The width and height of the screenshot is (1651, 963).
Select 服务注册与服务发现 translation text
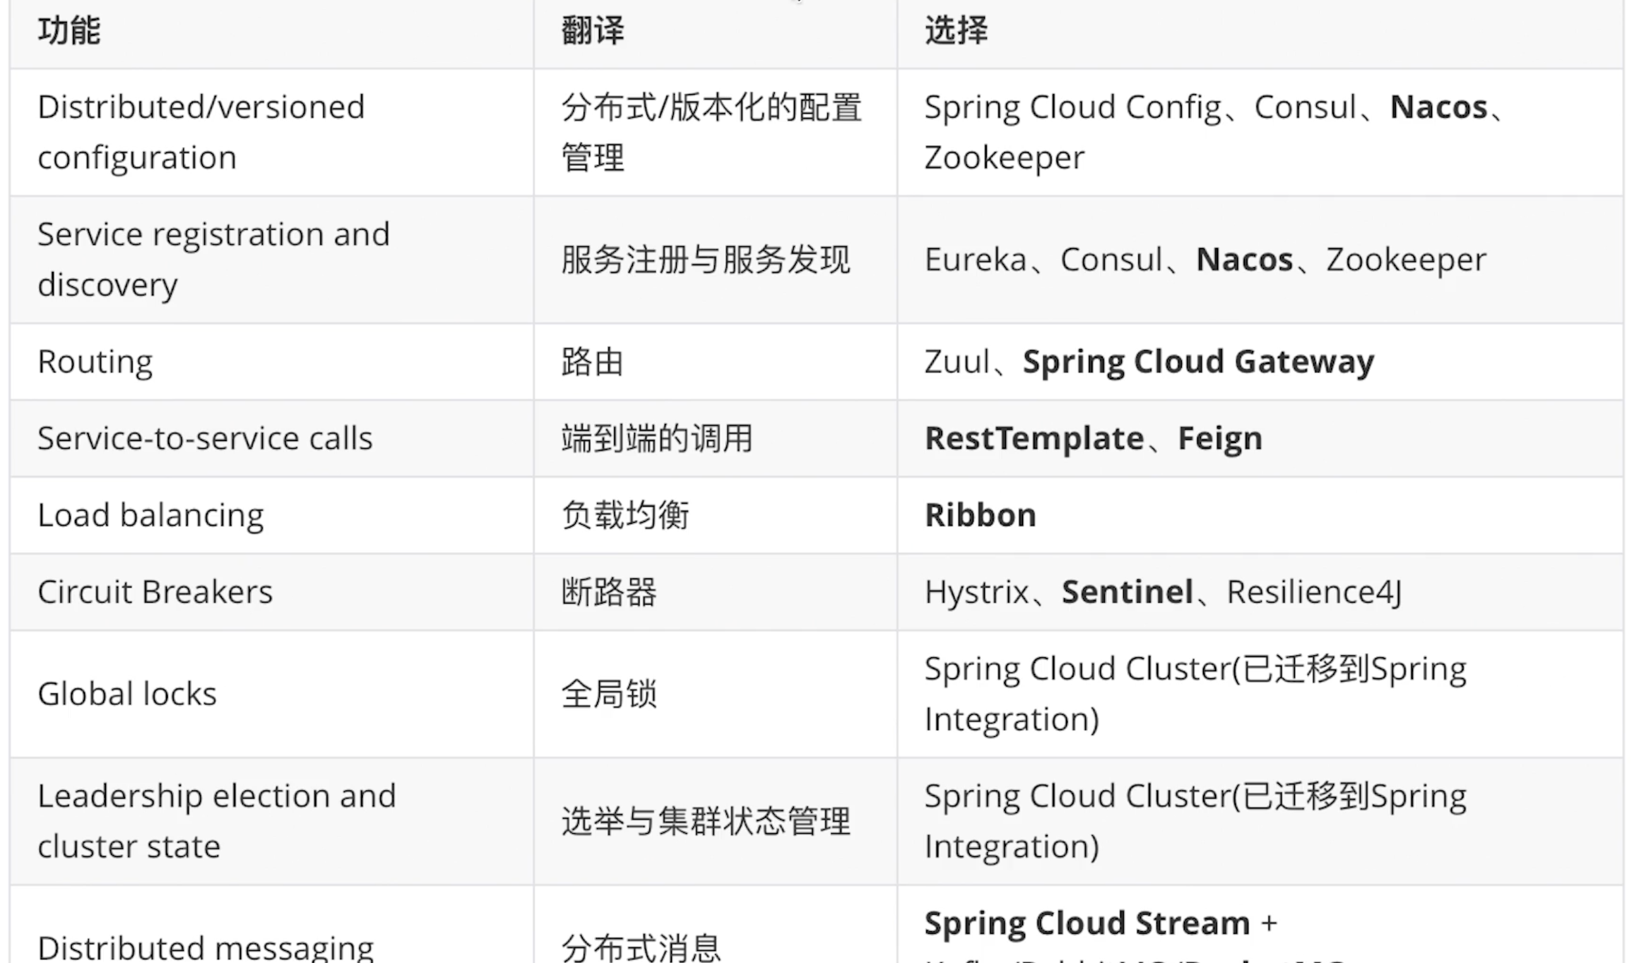pos(706,260)
